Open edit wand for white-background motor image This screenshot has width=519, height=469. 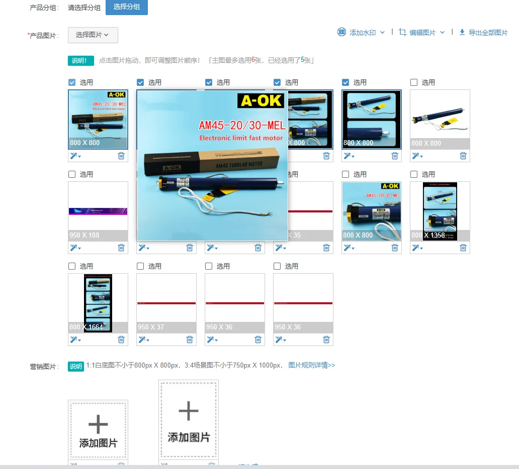[417, 156]
